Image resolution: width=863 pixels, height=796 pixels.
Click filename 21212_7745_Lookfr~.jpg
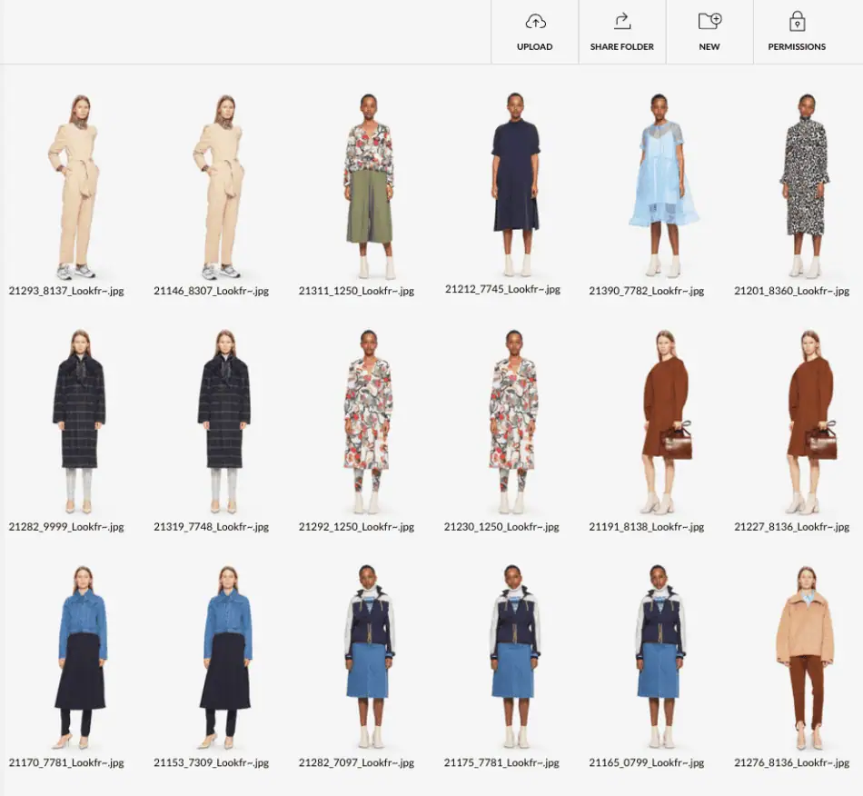point(502,289)
